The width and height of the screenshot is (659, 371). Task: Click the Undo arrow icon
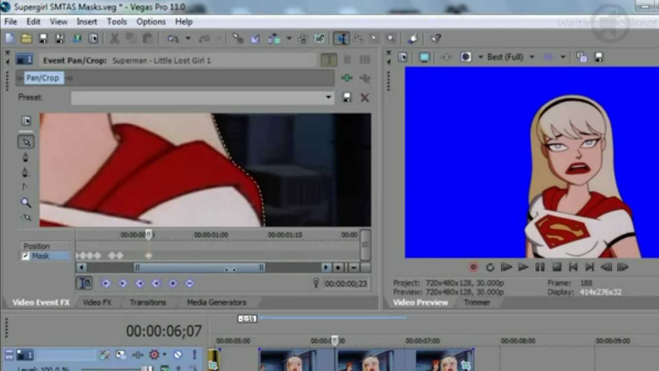[x=173, y=39]
